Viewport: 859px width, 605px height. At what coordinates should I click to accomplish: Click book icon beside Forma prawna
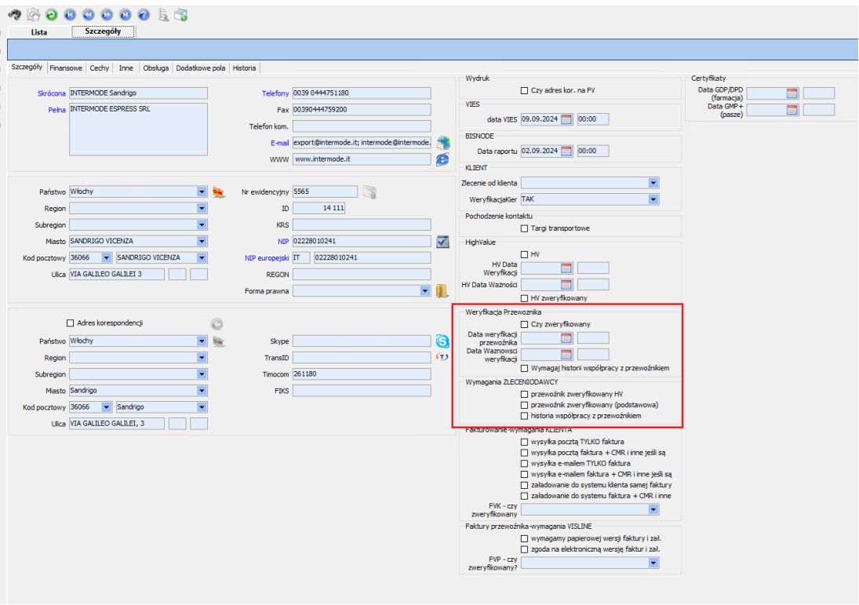tap(442, 291)
